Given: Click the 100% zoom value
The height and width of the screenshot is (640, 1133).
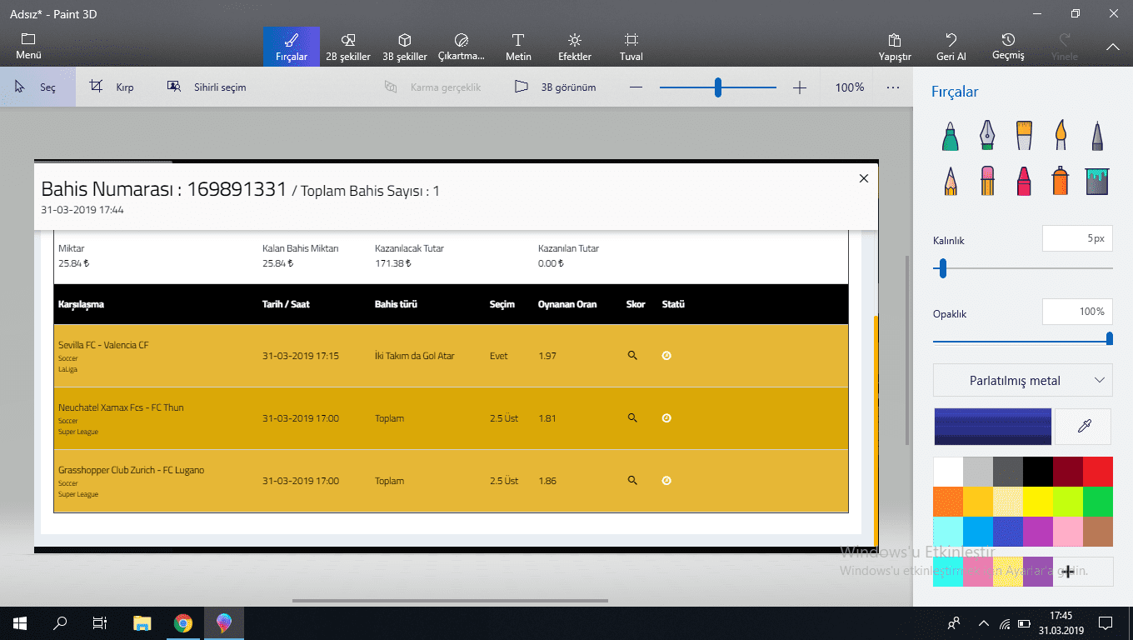Looking at the screenshot, I should pos(850,87).
